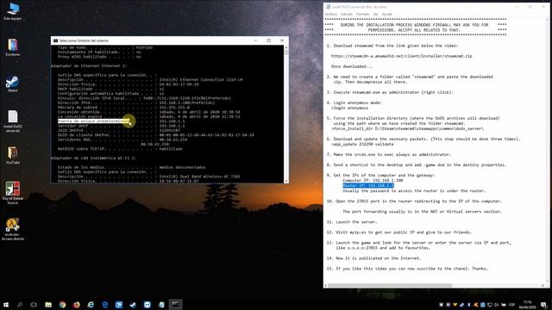Click the Notepad horizontal scrollbar right arrow
This screenshot has width=552, height=310.
click(543, 285)
